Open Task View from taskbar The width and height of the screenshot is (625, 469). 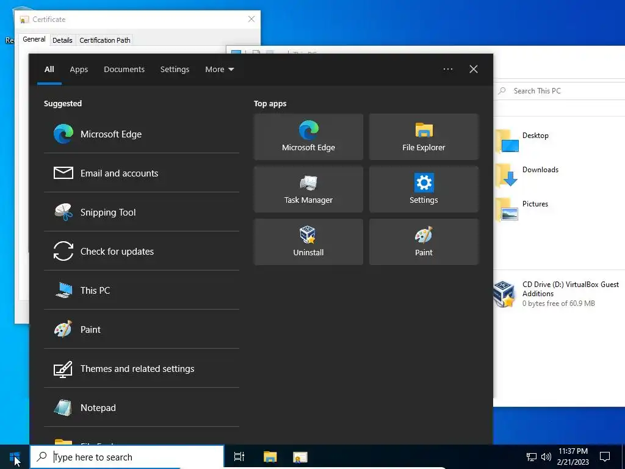tap(239, 457)
